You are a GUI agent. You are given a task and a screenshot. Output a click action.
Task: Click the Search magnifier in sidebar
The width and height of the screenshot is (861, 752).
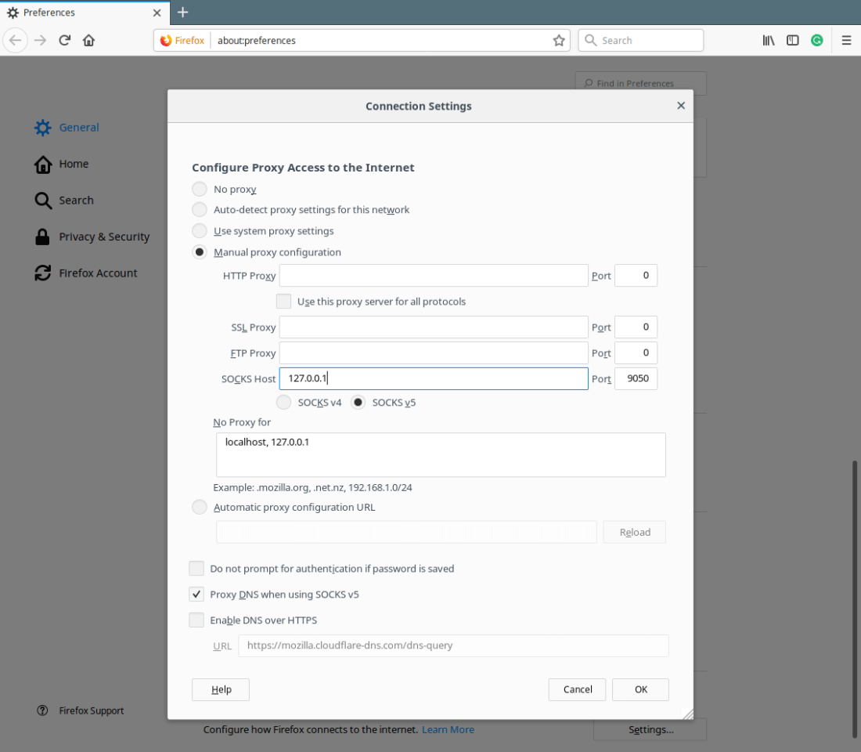tap(43, 200)
